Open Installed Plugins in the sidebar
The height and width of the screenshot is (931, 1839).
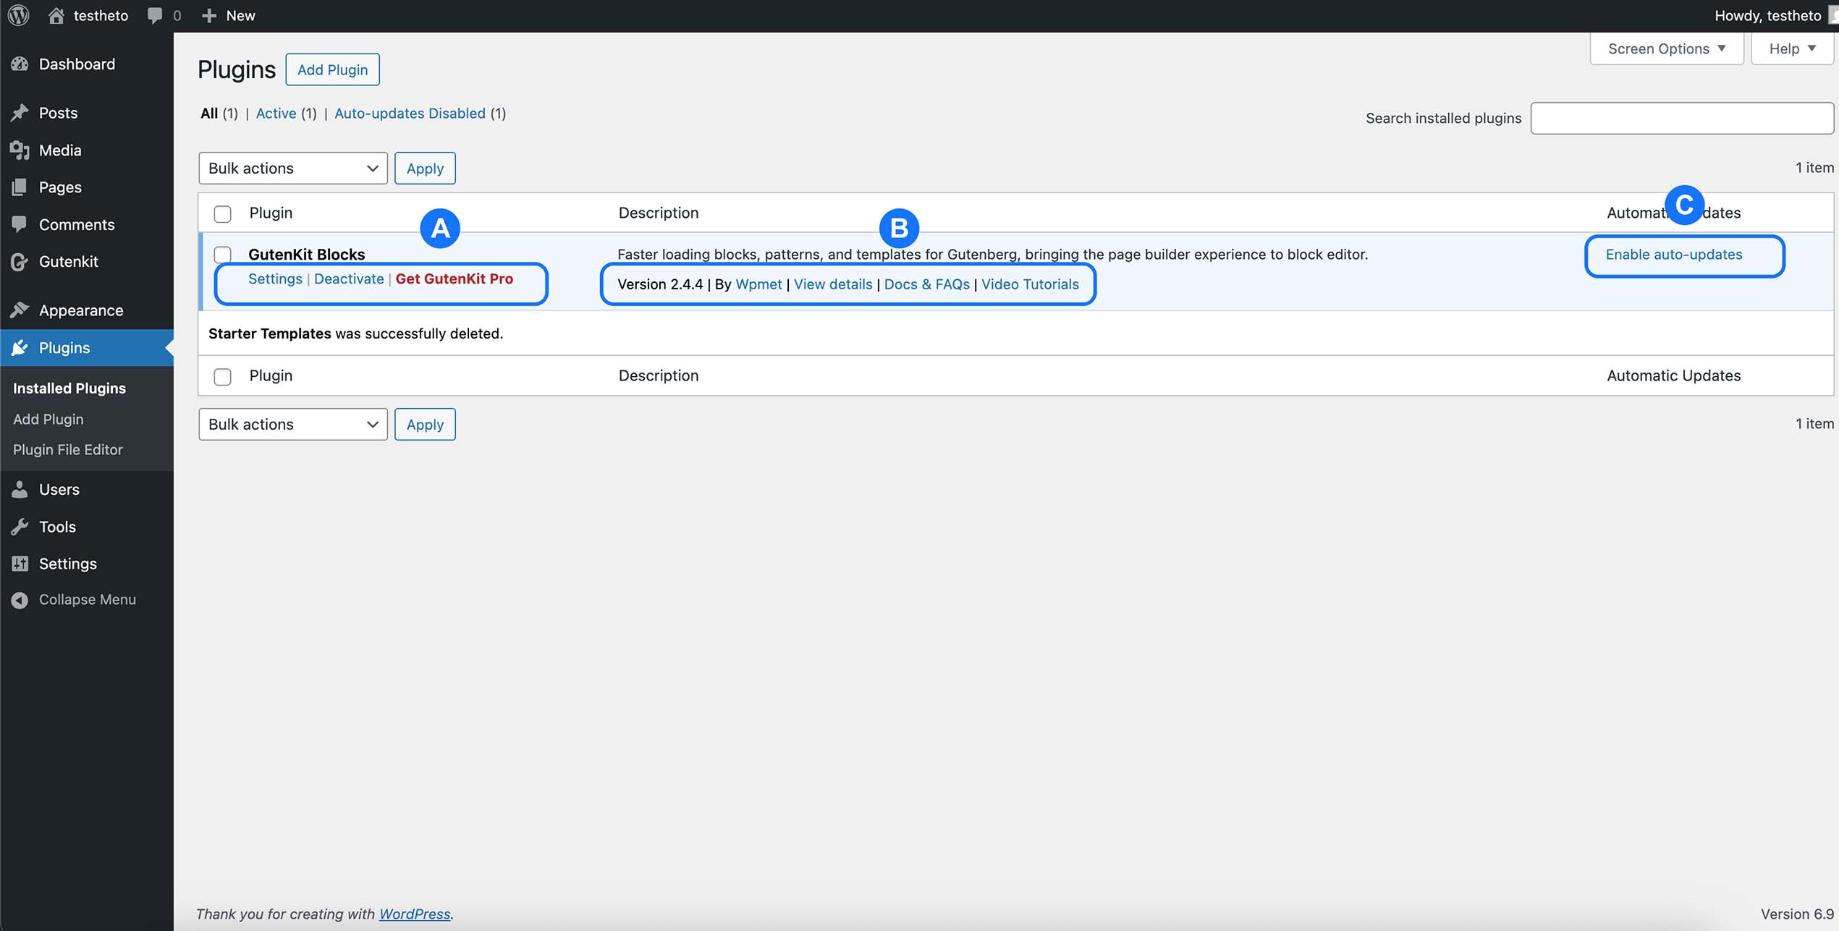(x=69, y=388)
